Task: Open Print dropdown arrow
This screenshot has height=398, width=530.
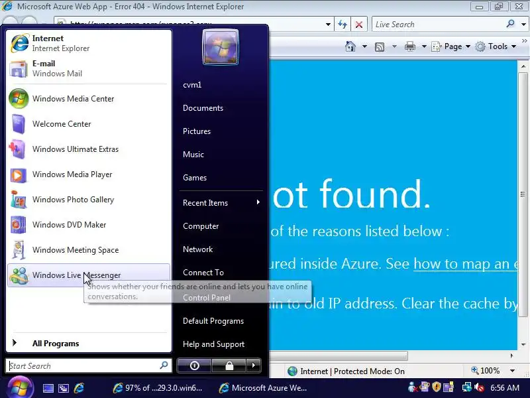Action: coord(424,46)
